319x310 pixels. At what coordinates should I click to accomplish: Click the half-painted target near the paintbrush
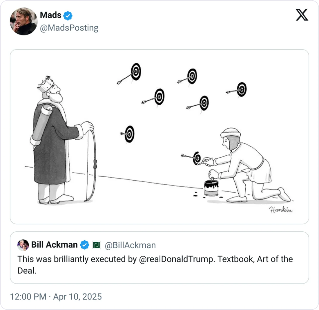(x=197, y=158)
